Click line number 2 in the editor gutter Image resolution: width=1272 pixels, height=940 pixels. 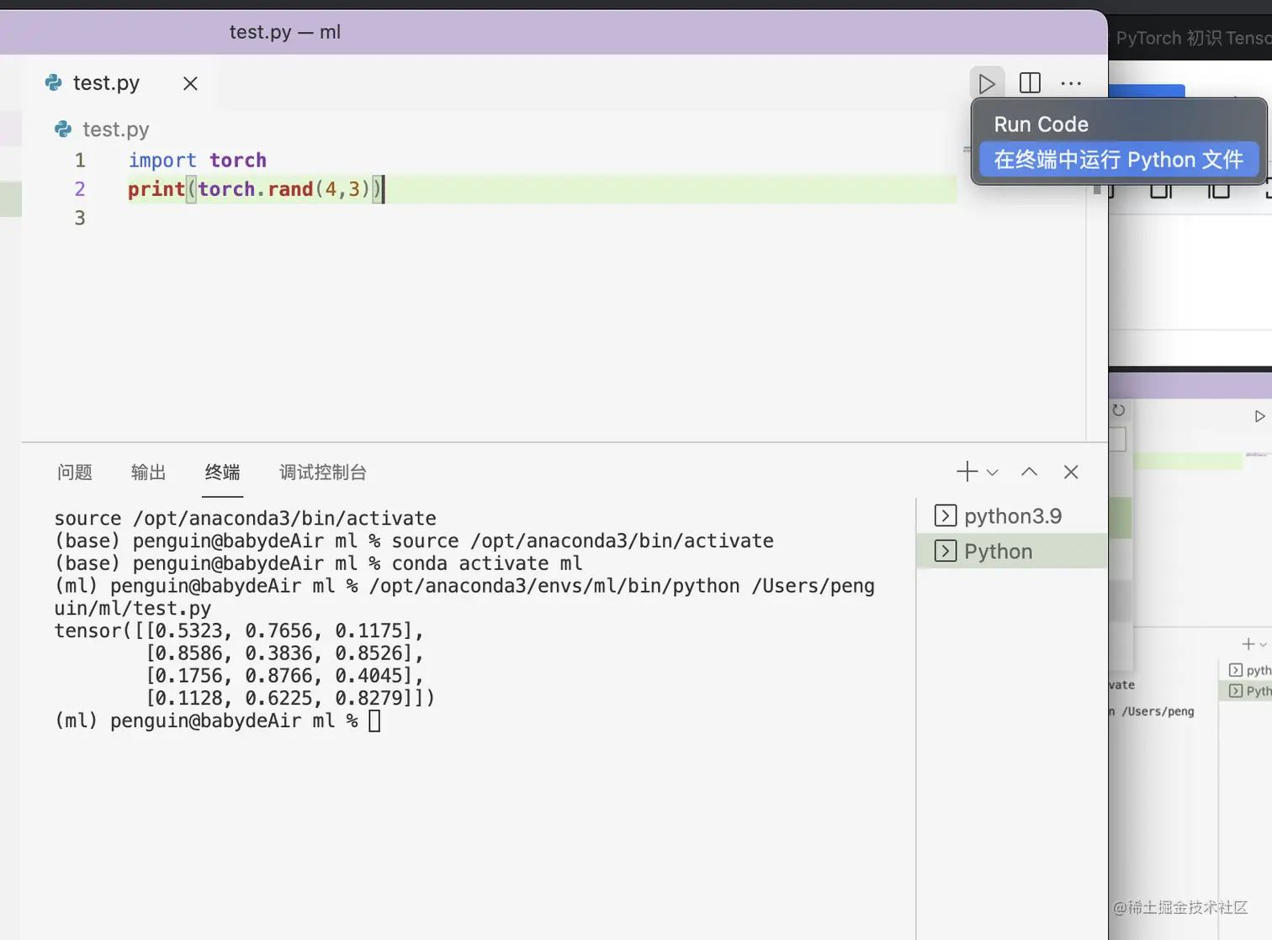pyautogui.click(x=80, y=189)
